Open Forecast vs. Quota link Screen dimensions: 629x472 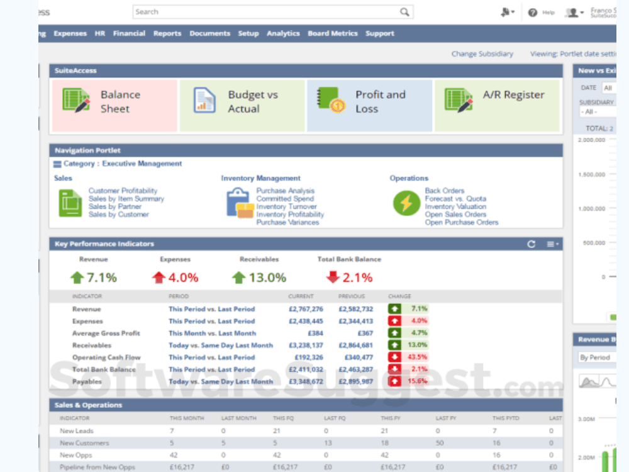[455, 199]
